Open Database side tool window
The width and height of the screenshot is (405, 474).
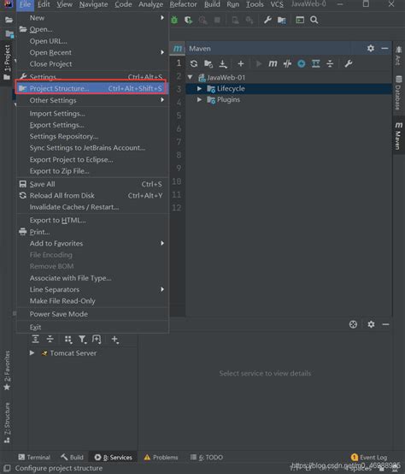(398, 92)
